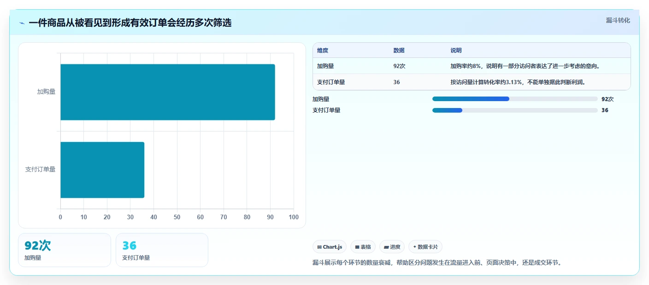Image resolution: width=649 pixels, height=285 pixels.
Task: Click the icon inside the Chart.js chip
Action: point(319,247)
